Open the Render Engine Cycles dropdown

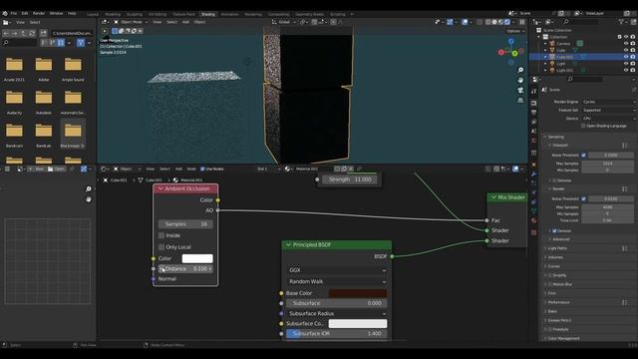608,102
